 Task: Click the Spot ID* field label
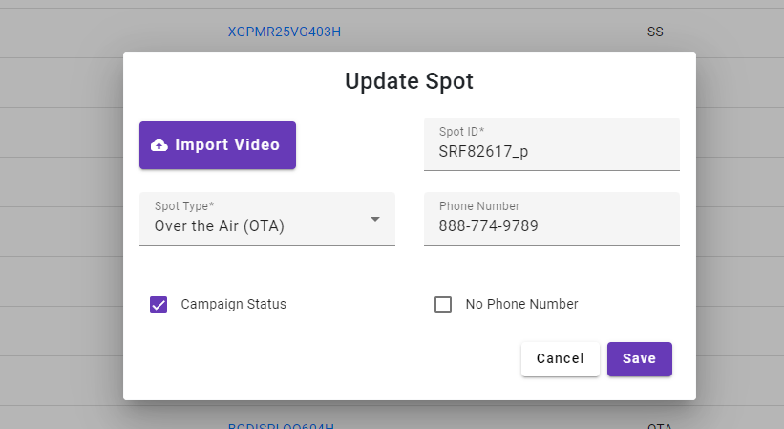coord(461,132)
